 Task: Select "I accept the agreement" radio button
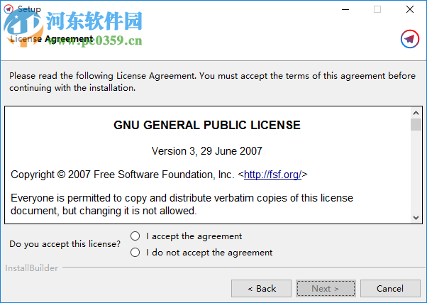tap(135, 236)
